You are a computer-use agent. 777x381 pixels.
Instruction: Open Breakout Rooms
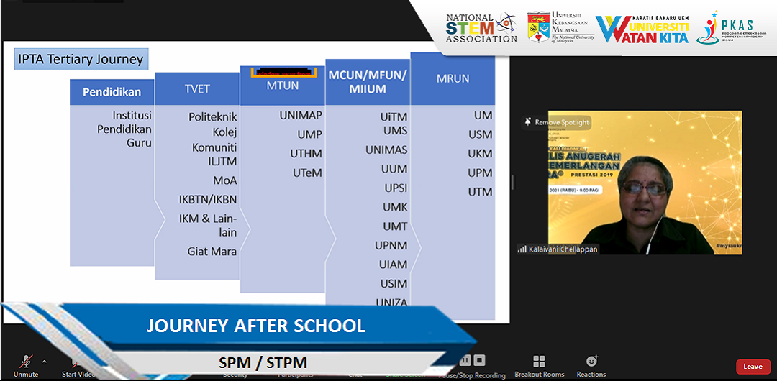[539, 365]
